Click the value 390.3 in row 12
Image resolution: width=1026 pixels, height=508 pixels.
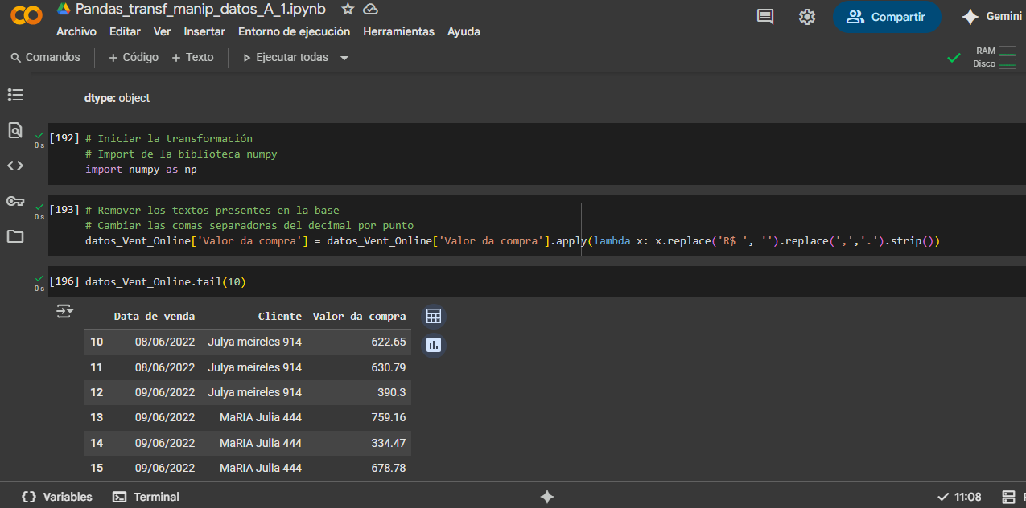(392, 392)
